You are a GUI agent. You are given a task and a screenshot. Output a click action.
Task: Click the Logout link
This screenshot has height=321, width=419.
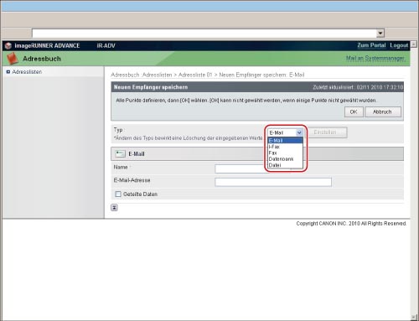[x=399, y=45]
